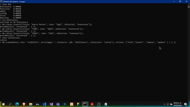Open Microsoft Teams from taskbar
Image resolution: width=190 pixels, height=107 pixels.
click(x=58, y=104)
